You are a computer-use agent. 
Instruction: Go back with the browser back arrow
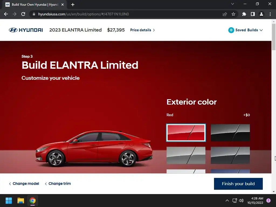click(6, 14)
